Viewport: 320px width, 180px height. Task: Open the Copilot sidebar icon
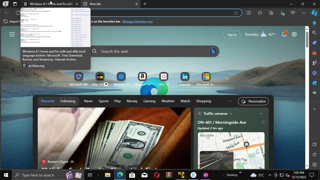click(314, 13)
